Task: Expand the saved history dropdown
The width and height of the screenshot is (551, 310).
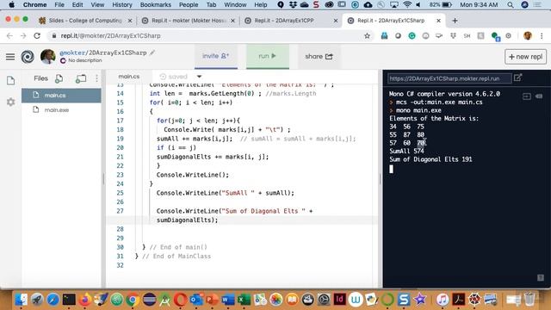Action: click(199, 77)
